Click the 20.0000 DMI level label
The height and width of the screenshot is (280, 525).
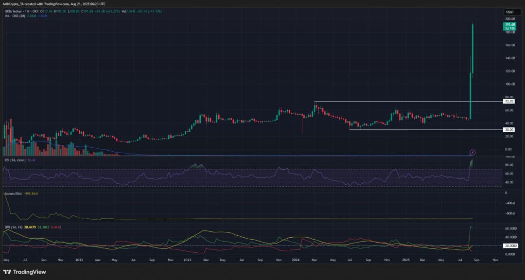click(x=509, y=246)
